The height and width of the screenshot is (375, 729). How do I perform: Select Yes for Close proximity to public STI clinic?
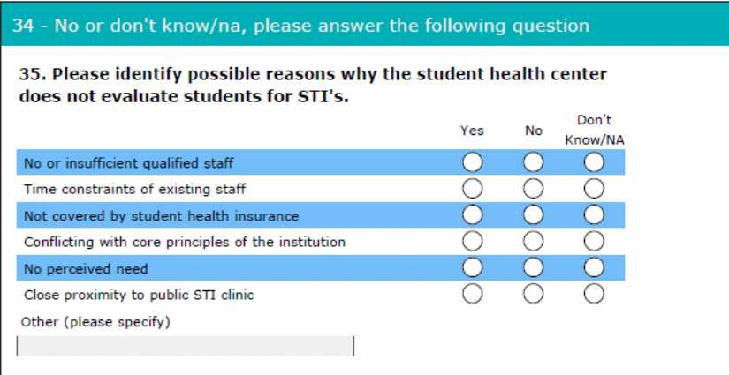[473, 294]
